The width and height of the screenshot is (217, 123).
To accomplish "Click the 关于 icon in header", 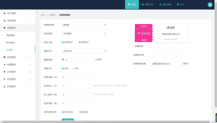I will click(x=178, y=5).
